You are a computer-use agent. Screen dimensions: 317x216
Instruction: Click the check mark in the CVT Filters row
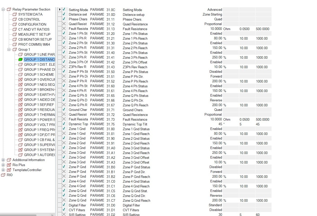pos(64,210)
